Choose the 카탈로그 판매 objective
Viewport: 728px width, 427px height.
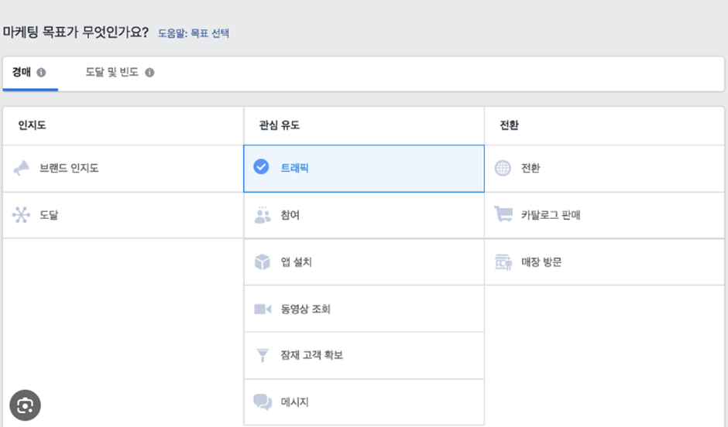coord(605,215)
